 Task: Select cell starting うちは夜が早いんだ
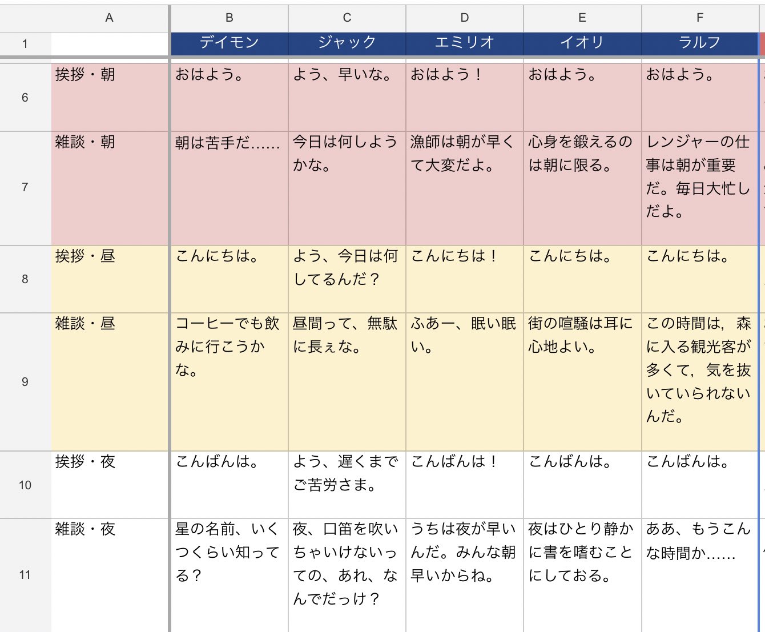465,575
